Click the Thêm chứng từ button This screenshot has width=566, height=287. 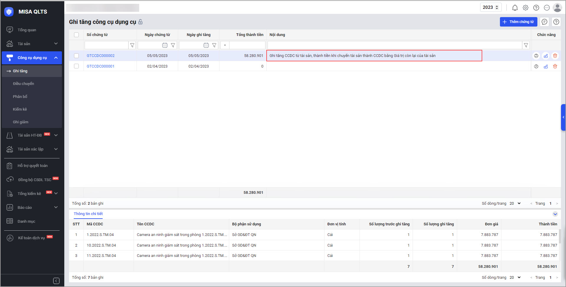point(518,22)
